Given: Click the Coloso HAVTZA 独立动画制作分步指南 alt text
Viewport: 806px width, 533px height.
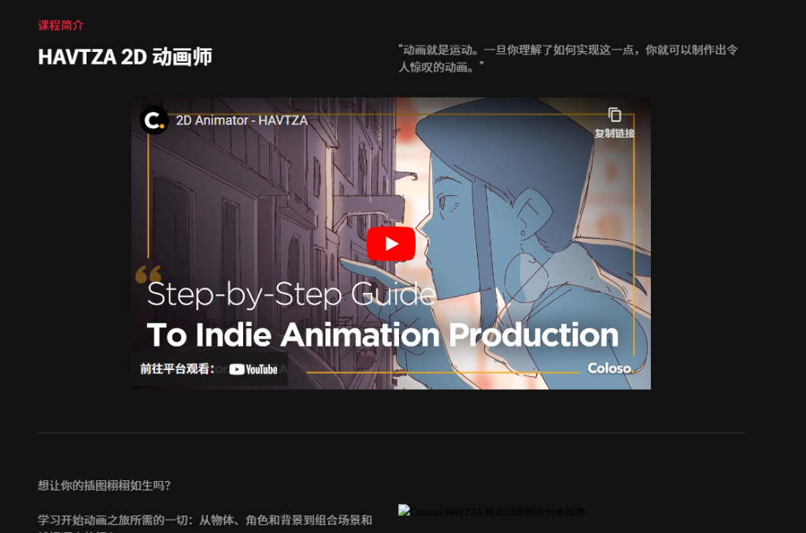Looking at the screenshot, I should coord(497,512).
